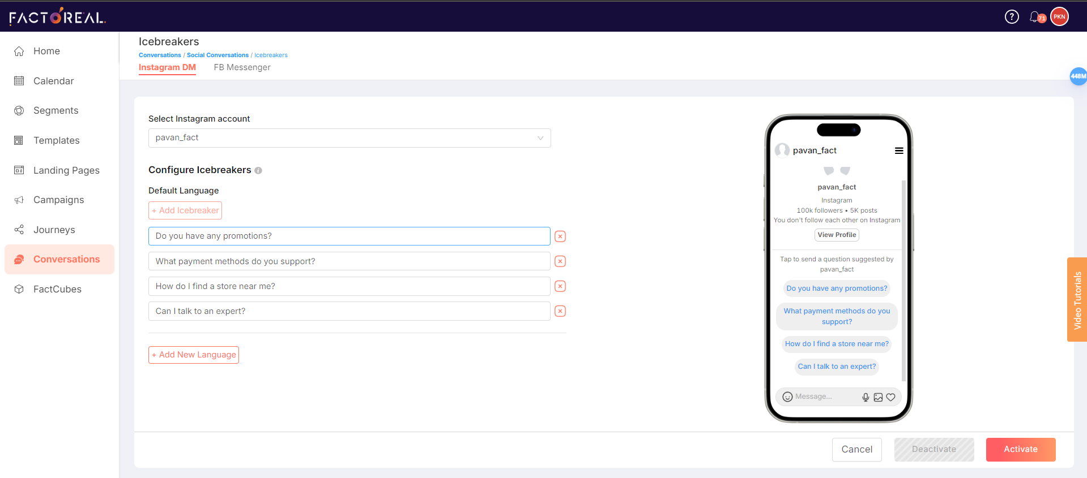Click View Profile in phone preview
The height and width of the screenshot is (478, 1087).
point(837,235)
